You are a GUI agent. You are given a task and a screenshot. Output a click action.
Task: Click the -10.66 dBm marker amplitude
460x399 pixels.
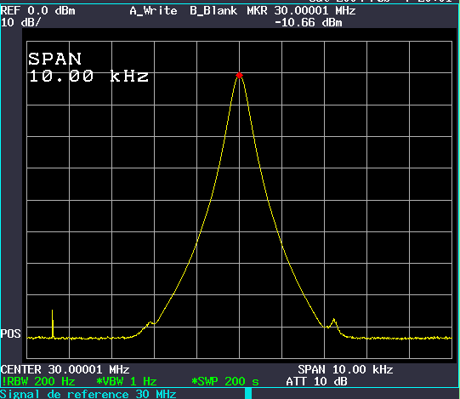[309, 23]
